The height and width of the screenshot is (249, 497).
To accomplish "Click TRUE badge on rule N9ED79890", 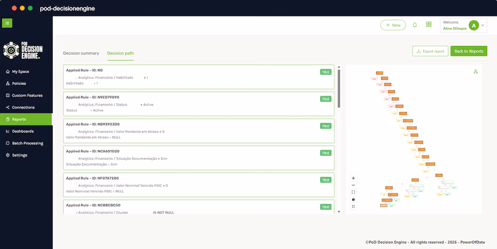I will click(326, 99).
